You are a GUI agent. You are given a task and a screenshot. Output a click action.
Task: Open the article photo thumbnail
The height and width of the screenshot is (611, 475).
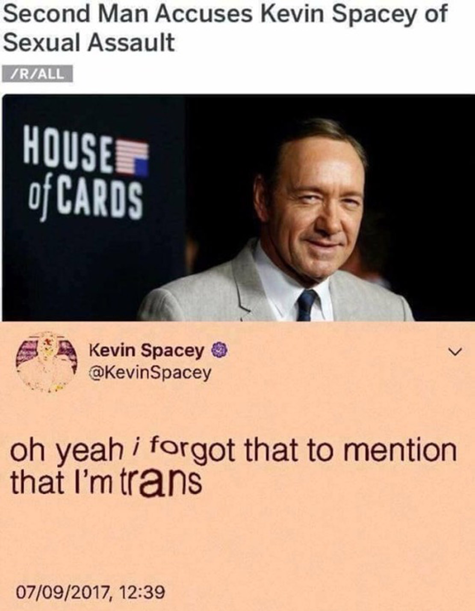click(x=237, y=208)
